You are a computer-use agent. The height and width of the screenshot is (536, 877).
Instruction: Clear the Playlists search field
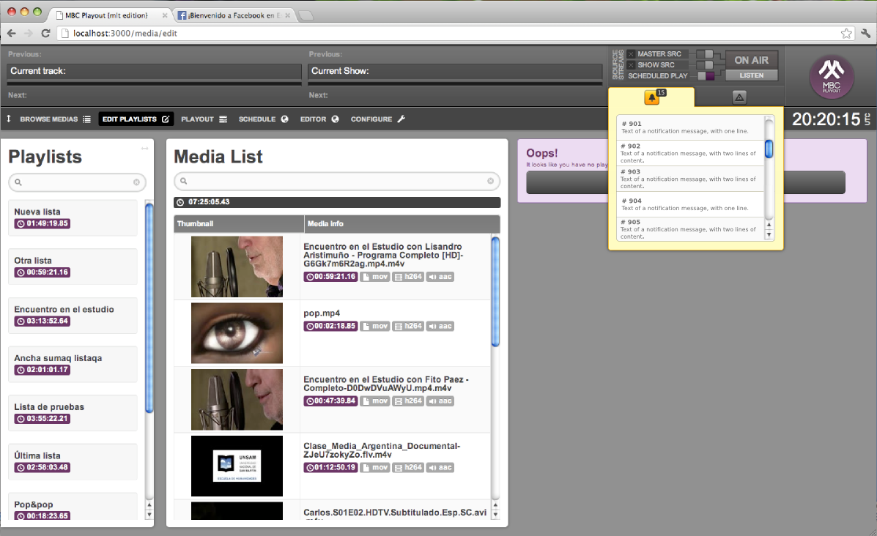coord(136,182)
